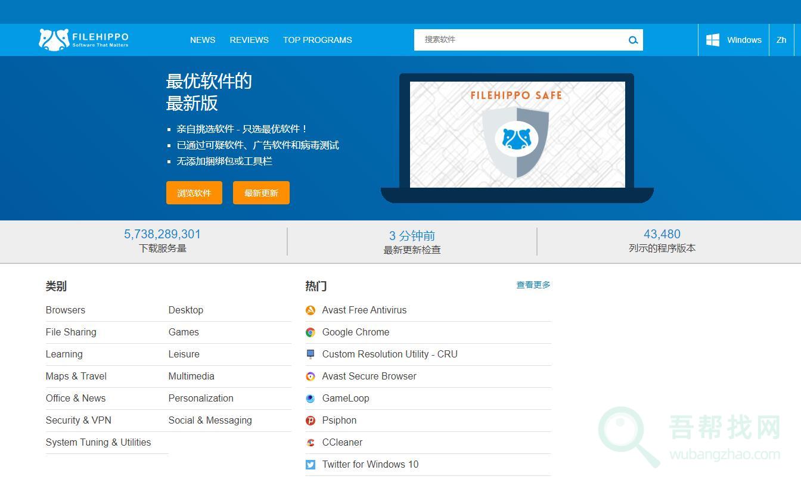Focus the 搜索软件 search field
The height and width of the screenshot is (479, 801).
pyautogui.click(x=519, y=40)
